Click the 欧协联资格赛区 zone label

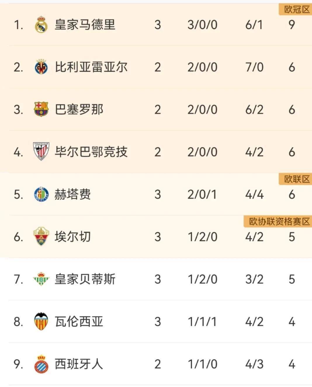[278, 221]
